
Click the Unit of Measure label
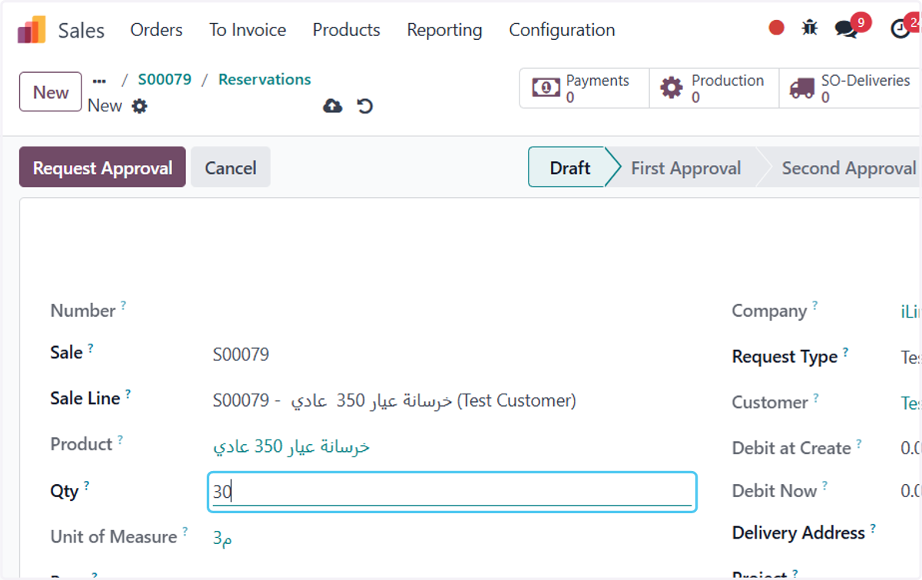tap(114, 537)
